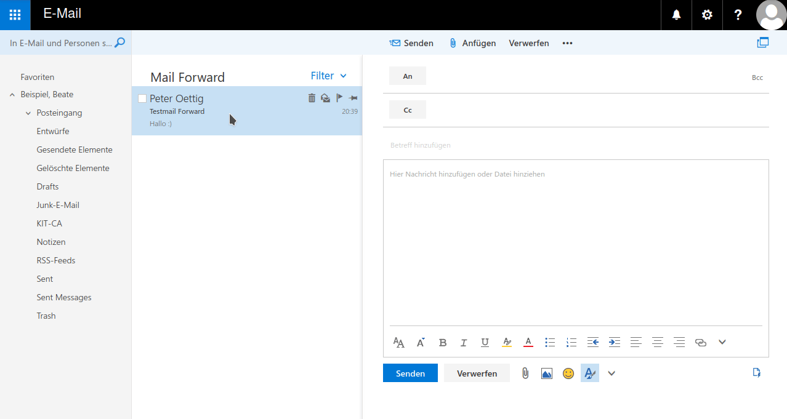Toggle bold formatting

pyautogui.click(x=442, y=343)
